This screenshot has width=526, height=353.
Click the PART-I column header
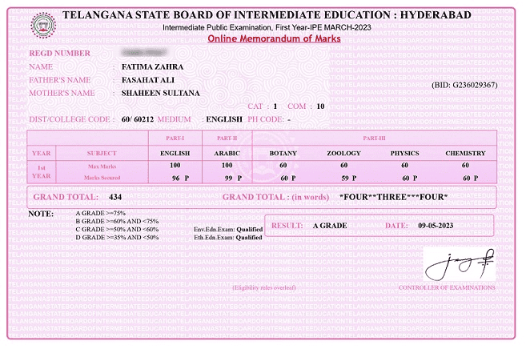[175, 138]
